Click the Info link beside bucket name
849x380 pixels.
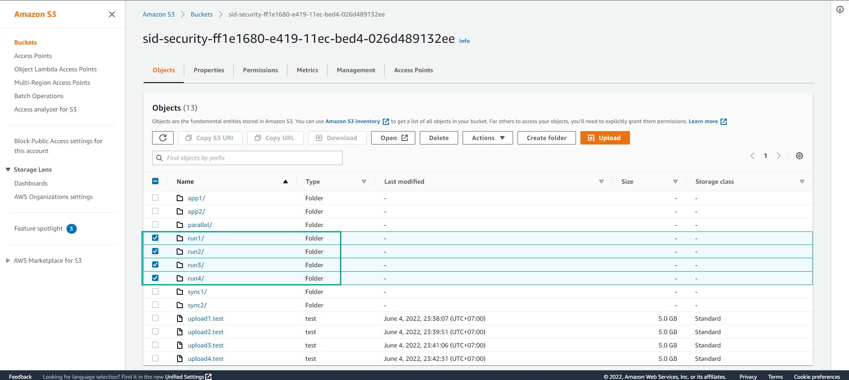464,41
